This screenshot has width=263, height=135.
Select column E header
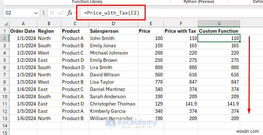point(151,24)
